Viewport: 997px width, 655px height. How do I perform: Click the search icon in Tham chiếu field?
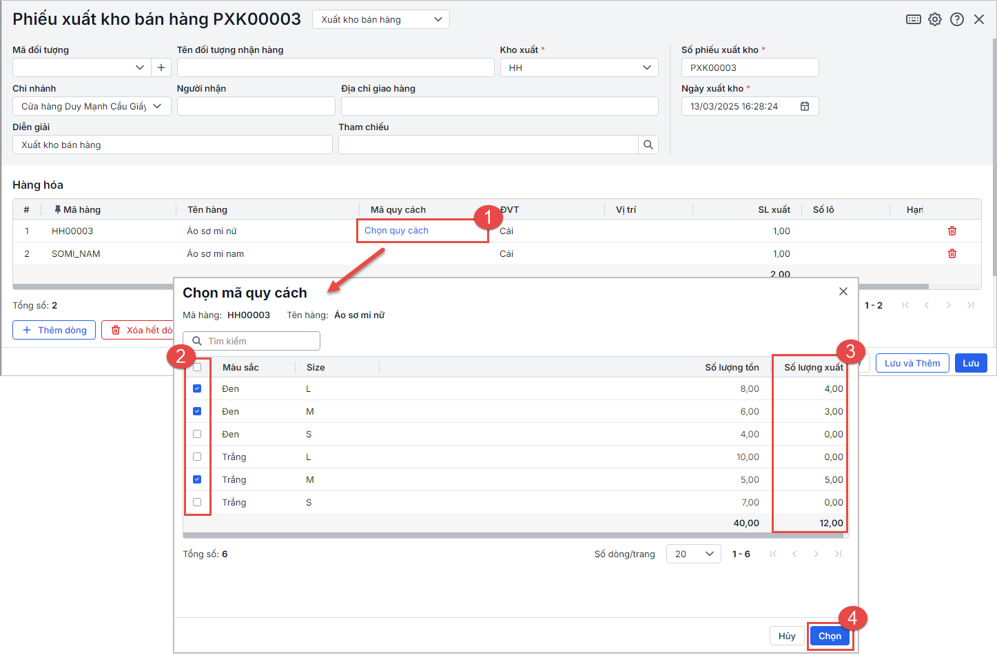[x=648, y=145]
